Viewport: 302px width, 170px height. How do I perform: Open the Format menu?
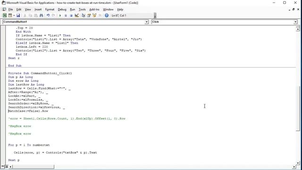(x=50, y=9)
